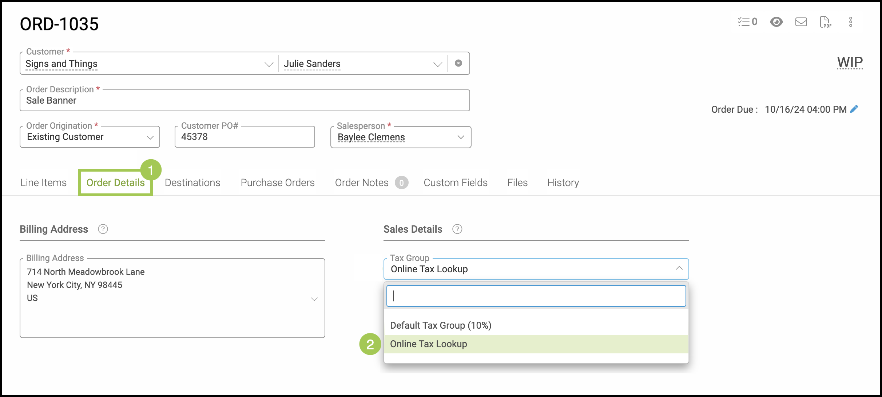882x397 pixels.
Task: Open the checklist tasks icon
Action: point(747,22)
